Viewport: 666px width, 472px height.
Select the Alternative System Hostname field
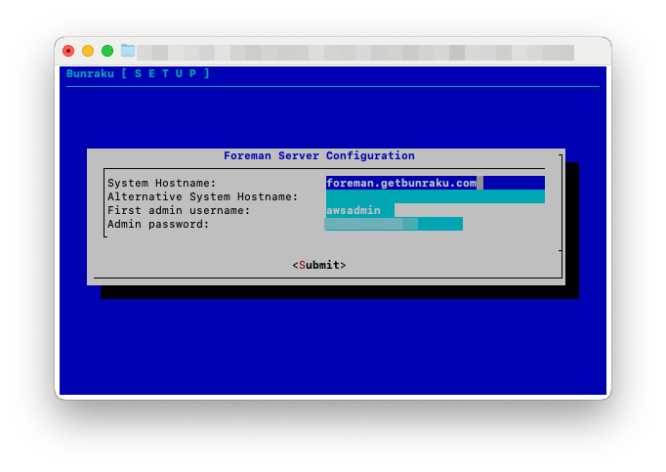coord(435,196)
